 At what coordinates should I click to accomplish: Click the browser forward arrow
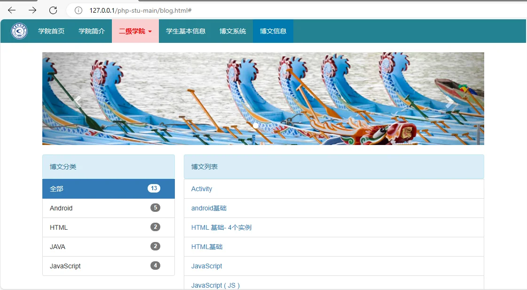31,9
